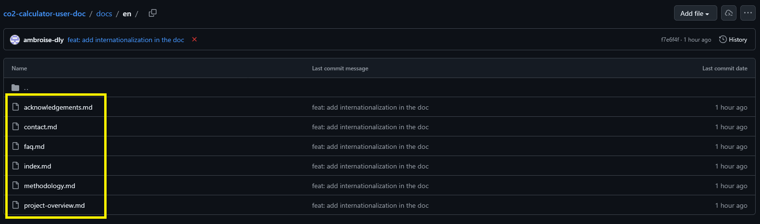Image resolution: width=760 pixels, height=224 pixels.
Task: Open contact.md file
Action: click(x=40, y=127)
